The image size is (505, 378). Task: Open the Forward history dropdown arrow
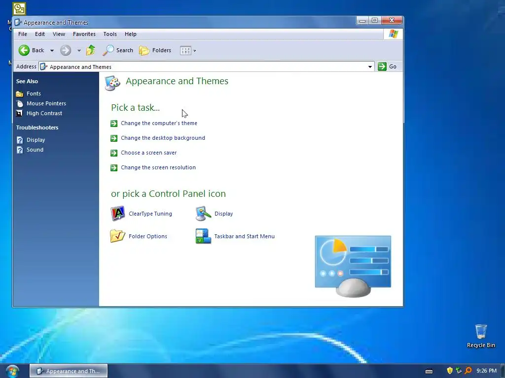coord(79,51)
